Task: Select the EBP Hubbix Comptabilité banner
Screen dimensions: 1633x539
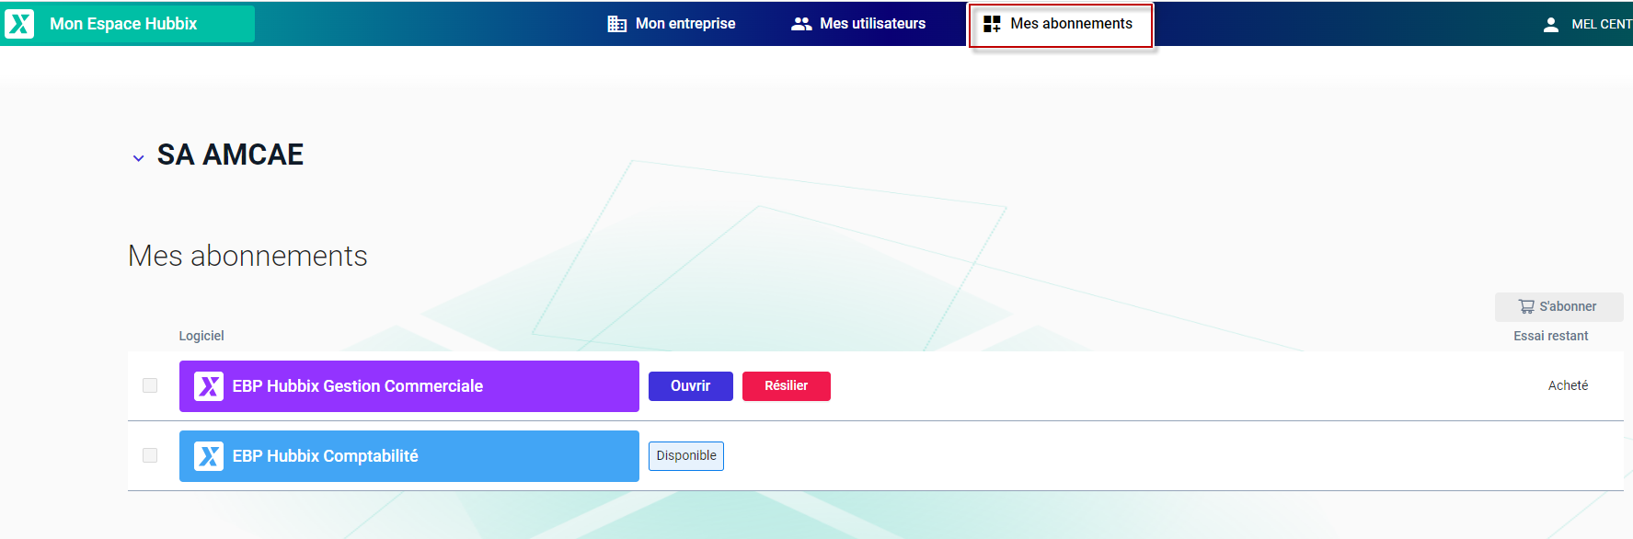Action: pyautogui.click(x=408, y=456)
